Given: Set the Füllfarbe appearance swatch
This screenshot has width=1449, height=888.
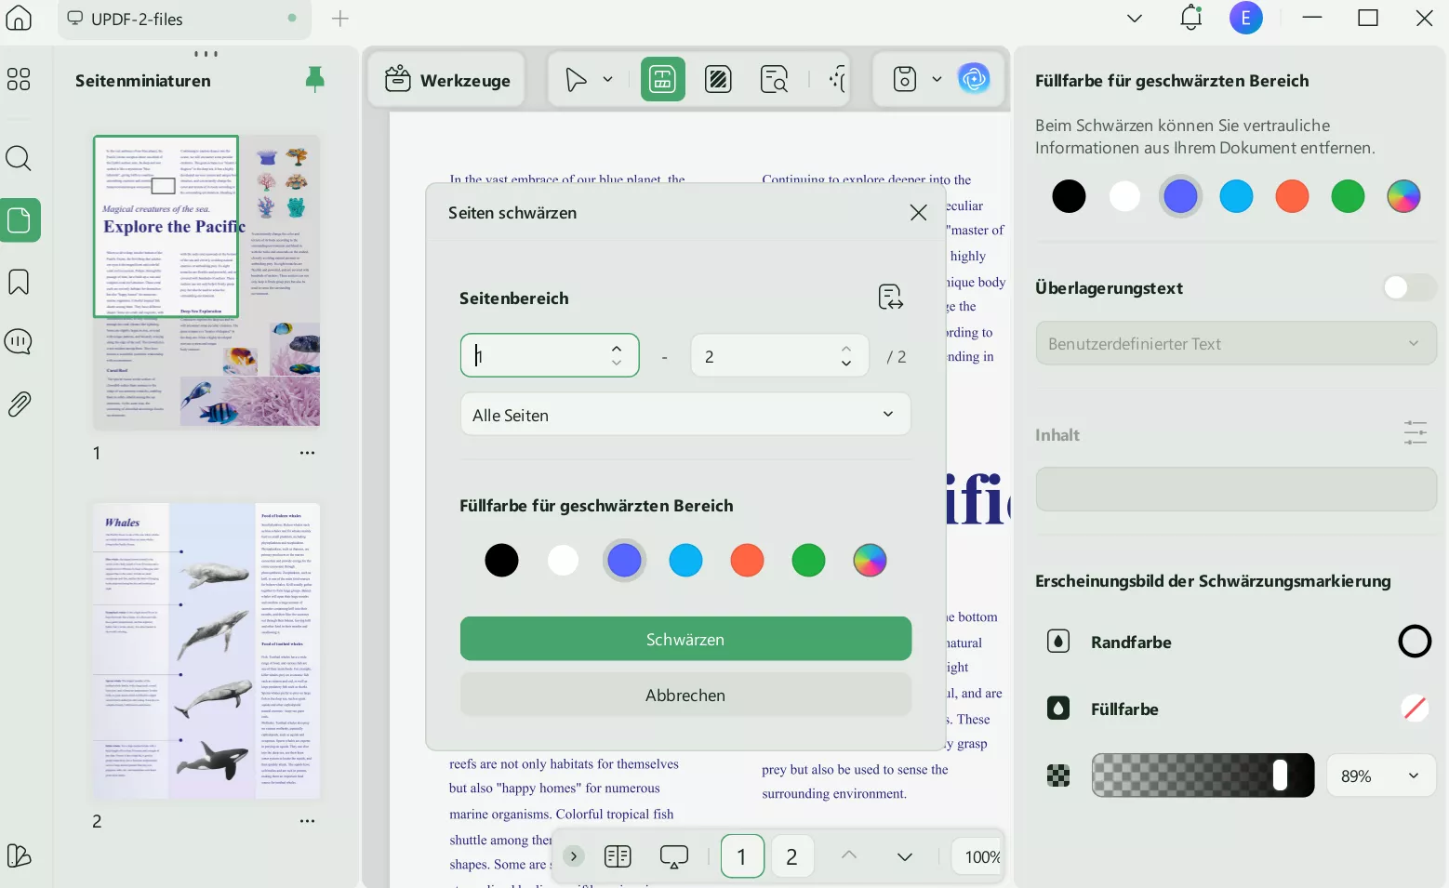Looking at the screenshot, I should [x=1415, y=709].
